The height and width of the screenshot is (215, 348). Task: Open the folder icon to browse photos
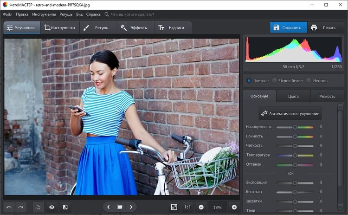click(x=120, y=207)
